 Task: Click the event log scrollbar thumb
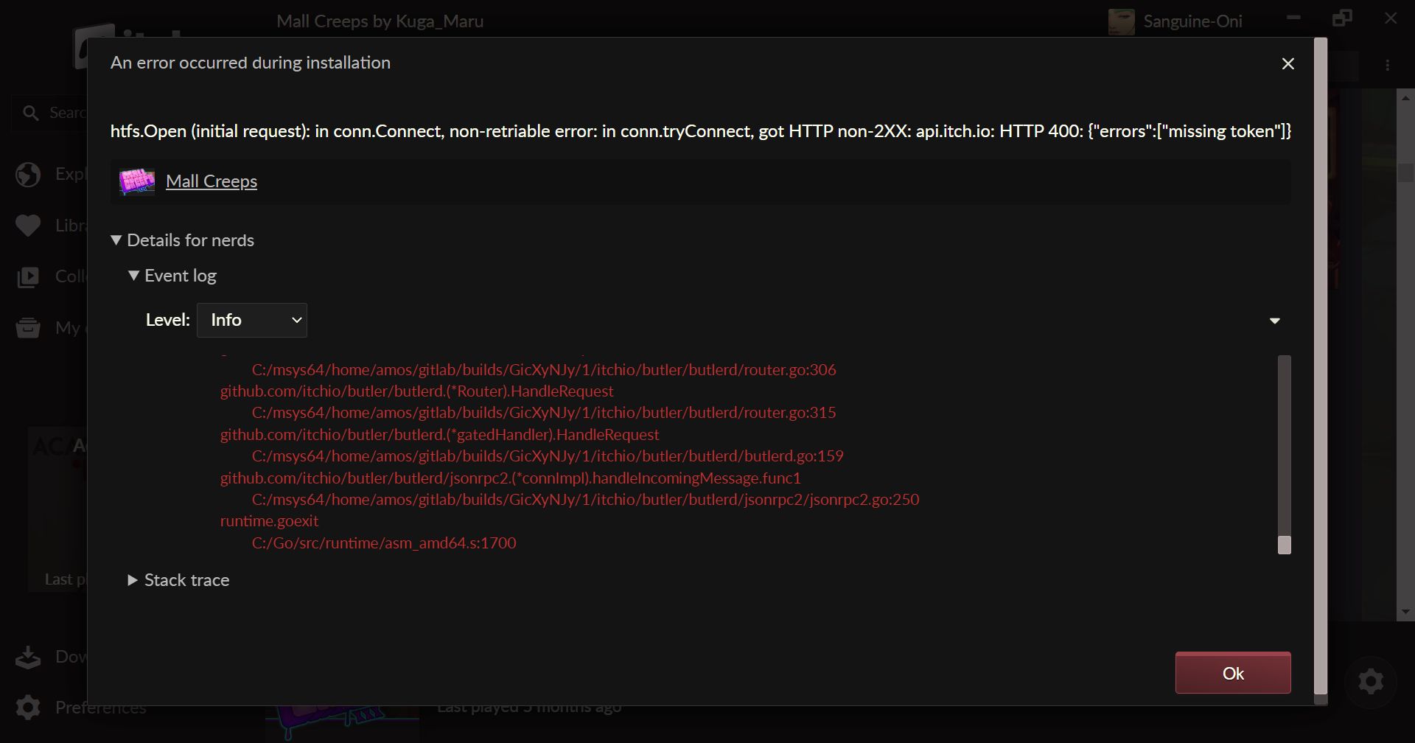click(x=1284, y=545)
